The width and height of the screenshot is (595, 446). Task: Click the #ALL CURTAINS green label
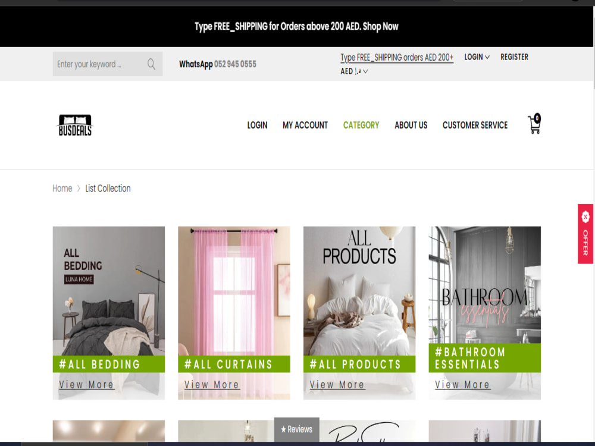[x=234, y=364]
